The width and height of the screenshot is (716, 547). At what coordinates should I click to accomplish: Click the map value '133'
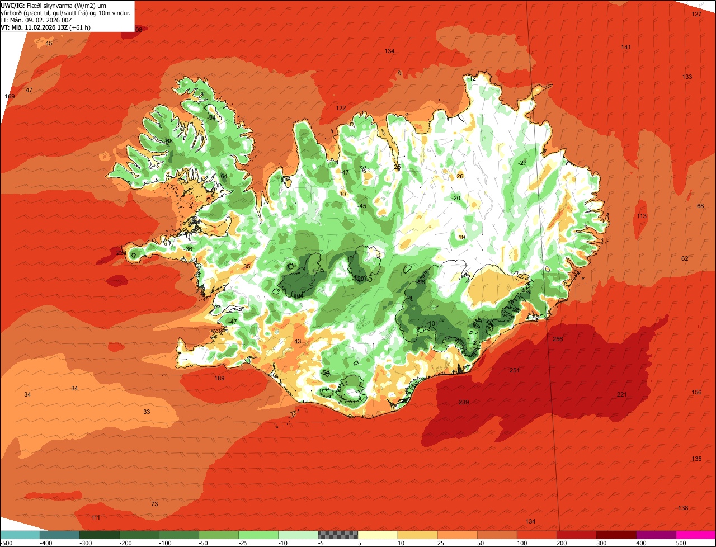[x=687, y=77]
